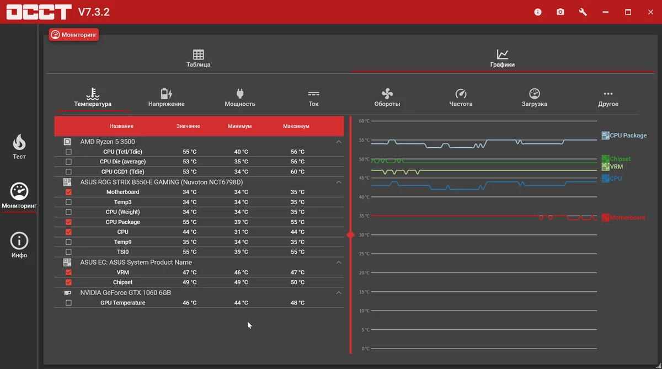Viewport: 662px width, 369px height.
Task: Click the VRM legend icon on graph
Action: (605, 166)
